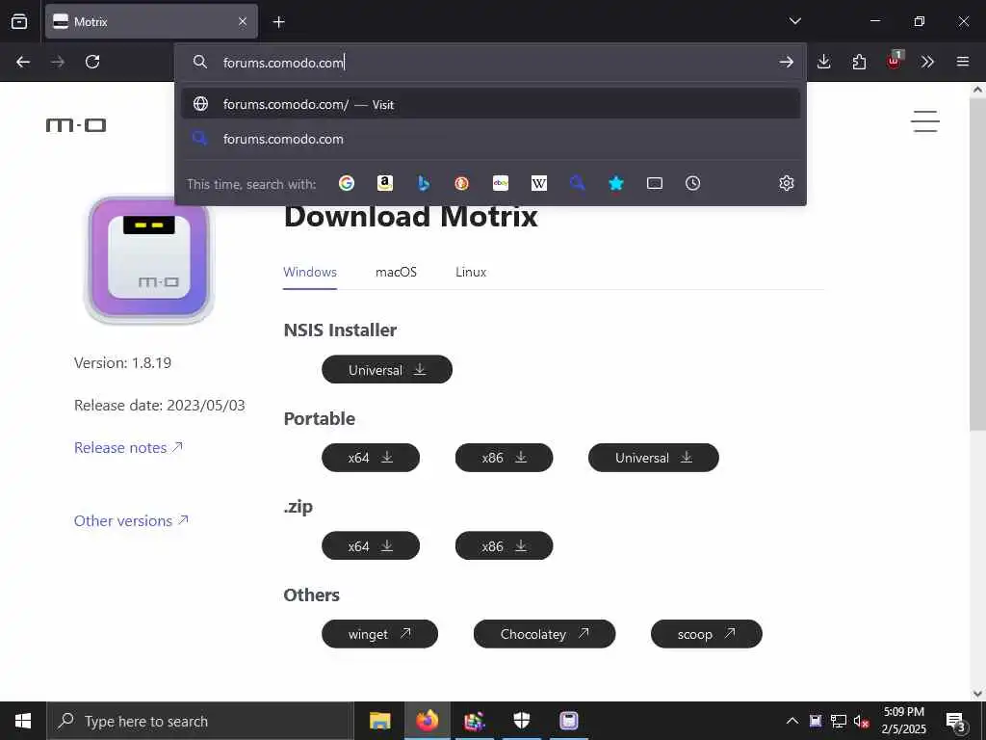Open Windows Security shield taskbar icon
The height and width of the screenshot is (740, 986).
pyautogui.click(x=522, y=721)
